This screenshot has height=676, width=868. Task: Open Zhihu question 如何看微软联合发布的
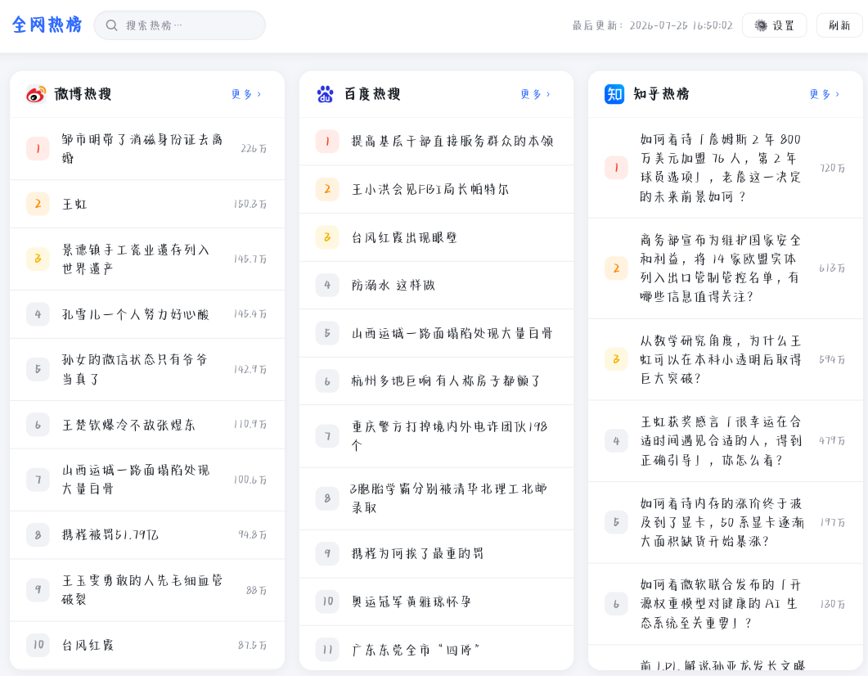click(x=725, y=604)
